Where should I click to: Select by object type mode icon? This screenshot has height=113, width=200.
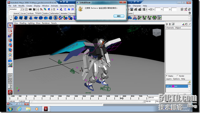click(45, 9)
